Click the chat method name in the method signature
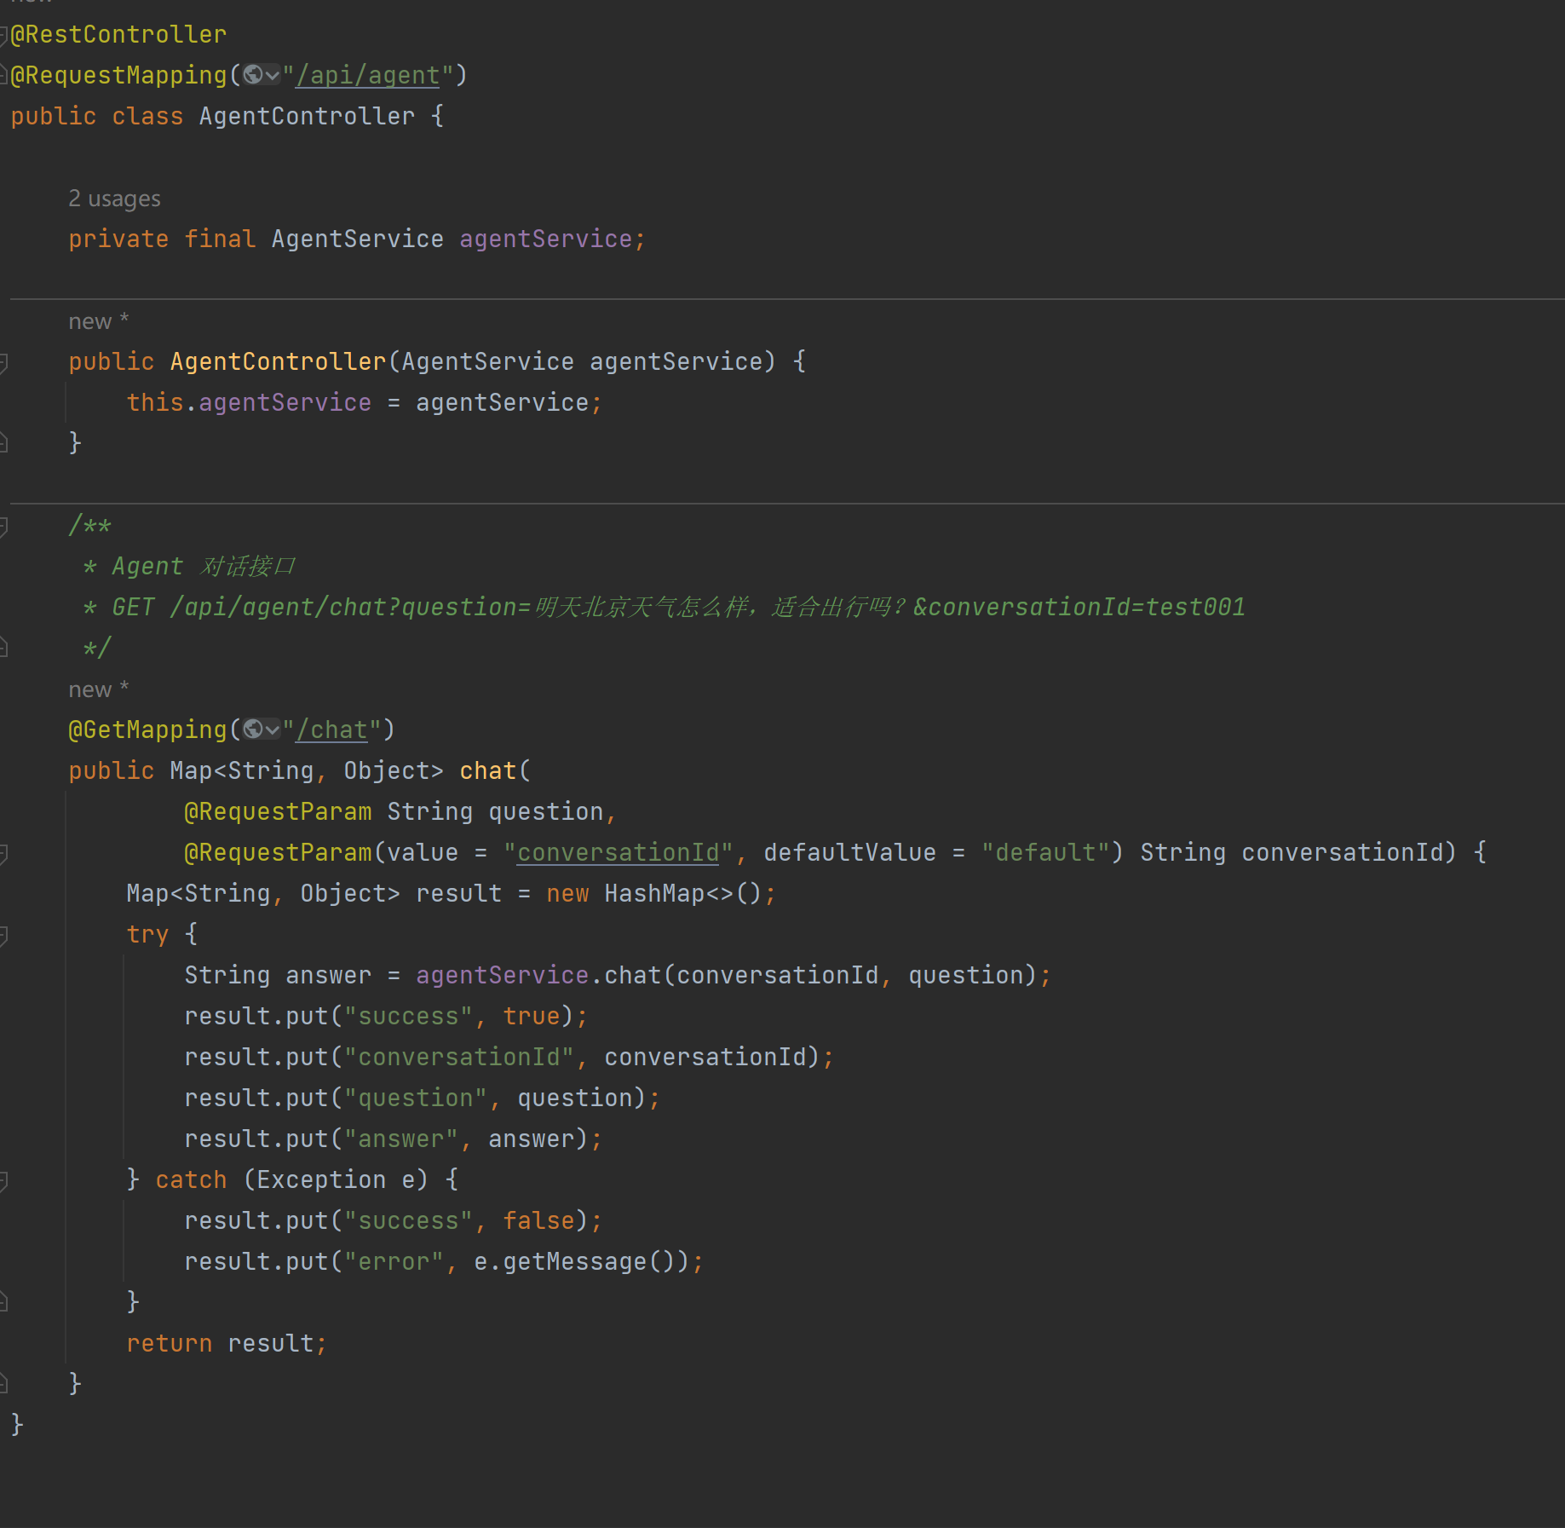This screenshot has width=1565, height=1528. tap(488, 771)
